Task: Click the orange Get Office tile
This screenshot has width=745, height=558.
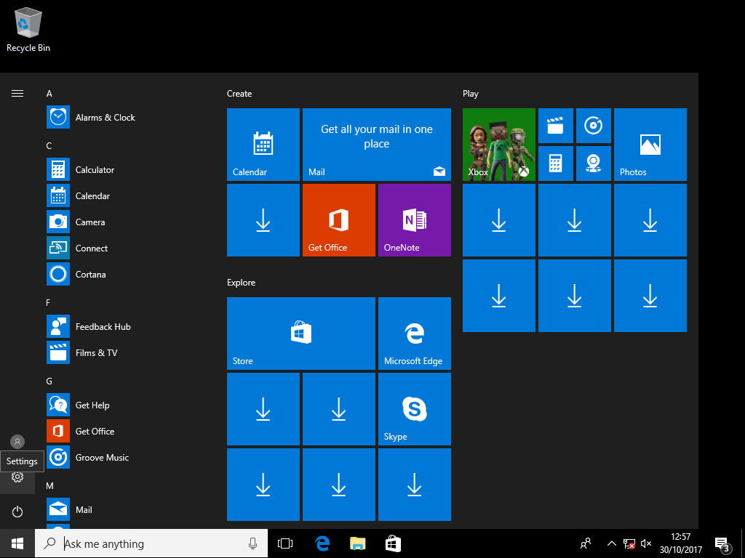Action: pos(339,220)
